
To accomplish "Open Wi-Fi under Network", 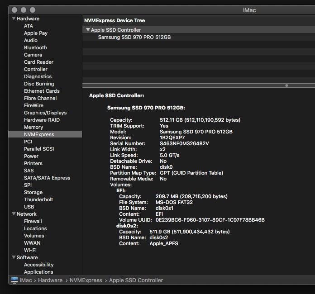I will 30,250.
